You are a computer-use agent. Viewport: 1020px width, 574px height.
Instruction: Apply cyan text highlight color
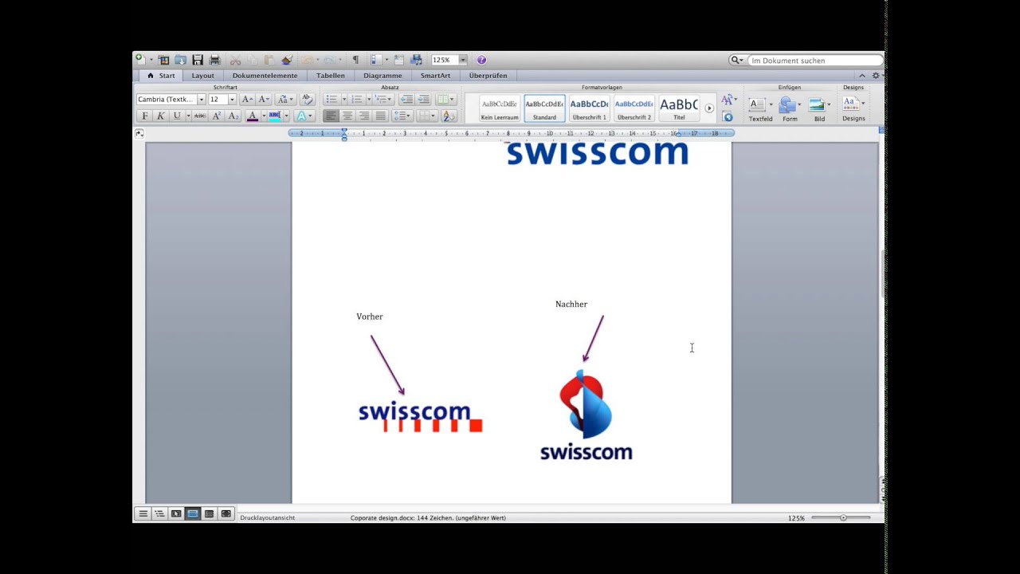pos(274,116)
